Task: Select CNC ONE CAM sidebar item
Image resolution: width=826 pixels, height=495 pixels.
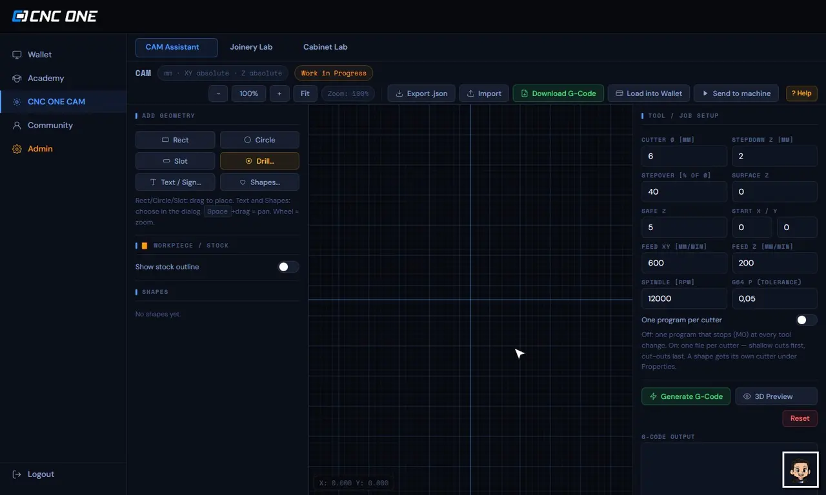Action: [x=63, y=102]
